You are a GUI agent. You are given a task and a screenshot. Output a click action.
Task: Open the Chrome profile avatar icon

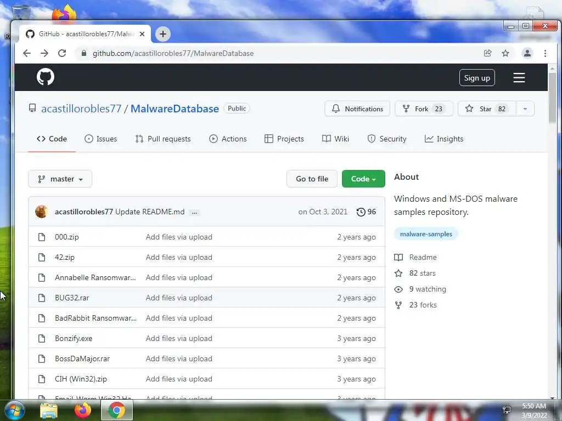(x=527, y=53)
